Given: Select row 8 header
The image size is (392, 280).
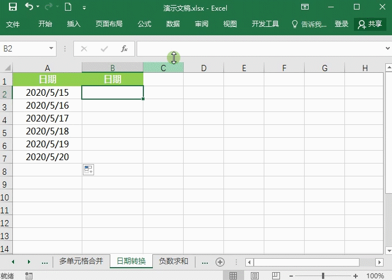Looking at the screenshot, I should [x=6, y=171].
